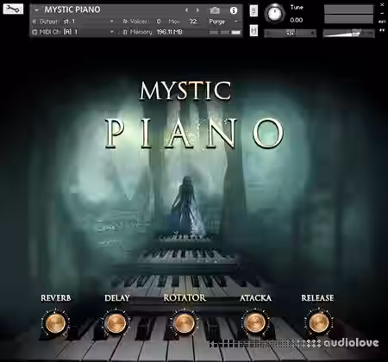The image size is (388, 362).
Task: Open the Output st. 1 dropdown
Action: [x=111, y=22]
